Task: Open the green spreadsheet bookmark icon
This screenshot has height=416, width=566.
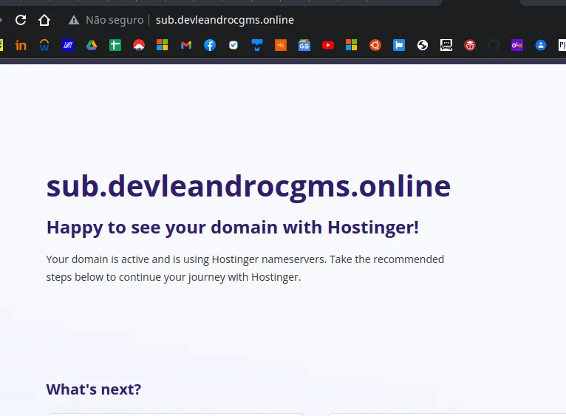Action: (x=115, y=45)
